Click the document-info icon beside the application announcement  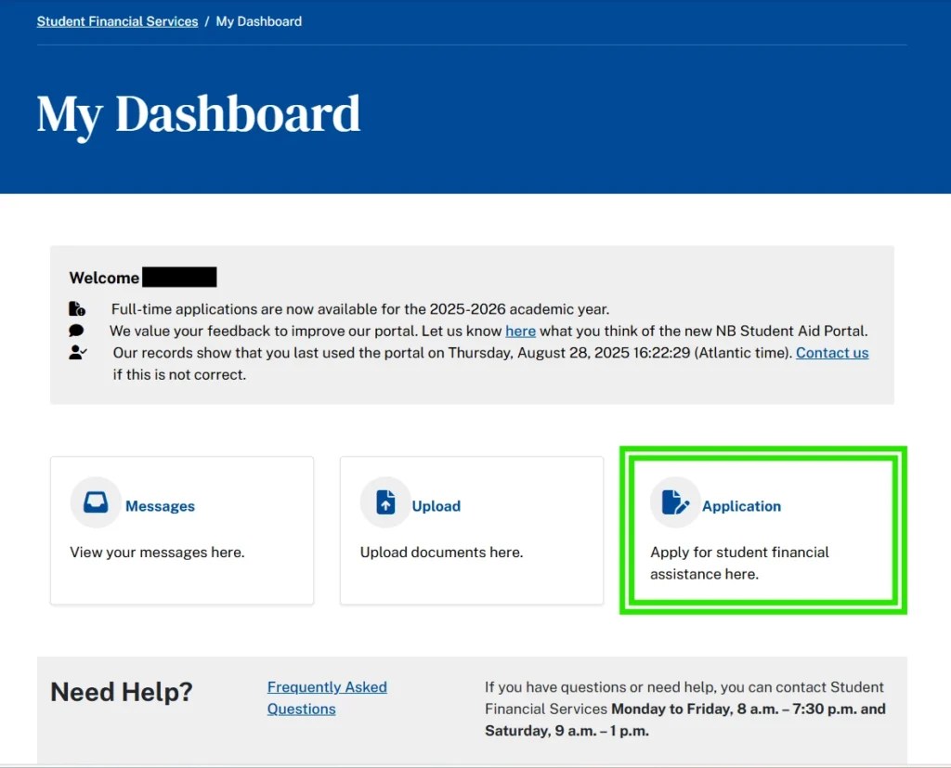pos(77,308)
